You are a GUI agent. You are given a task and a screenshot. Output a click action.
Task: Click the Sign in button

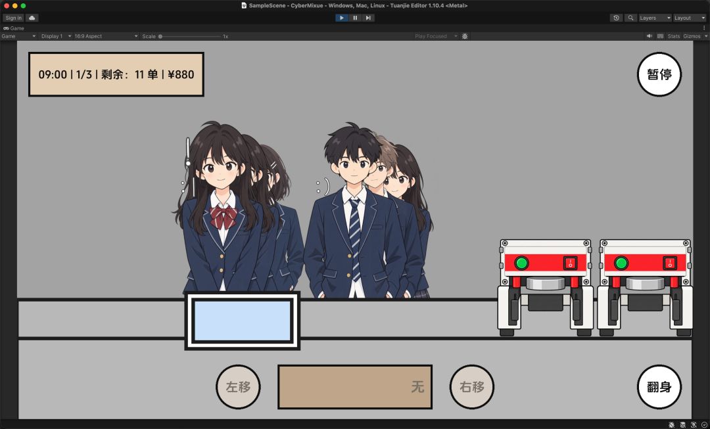(13, 18)
